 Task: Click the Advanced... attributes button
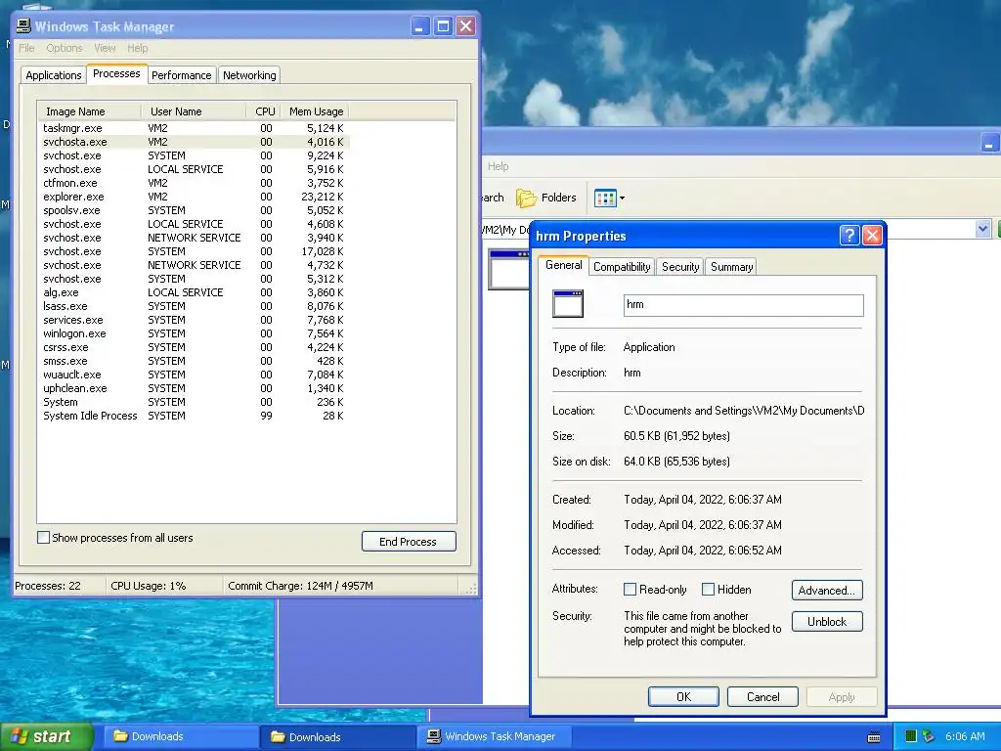[827, 590]
